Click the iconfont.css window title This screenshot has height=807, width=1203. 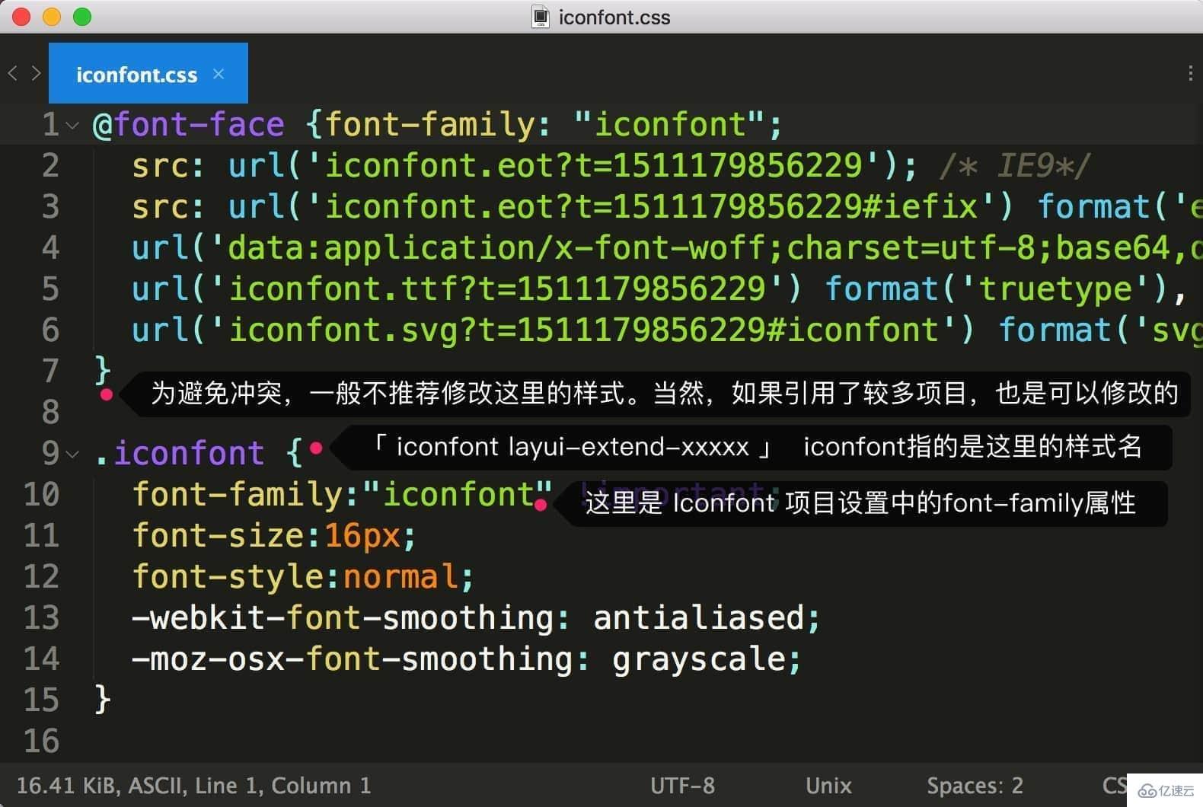(x=614, y=18)
